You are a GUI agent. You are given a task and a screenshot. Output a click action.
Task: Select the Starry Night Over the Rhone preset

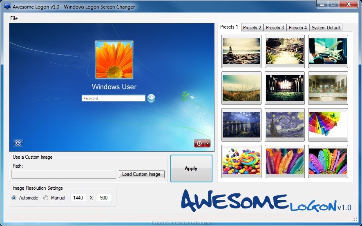(241, 125)
